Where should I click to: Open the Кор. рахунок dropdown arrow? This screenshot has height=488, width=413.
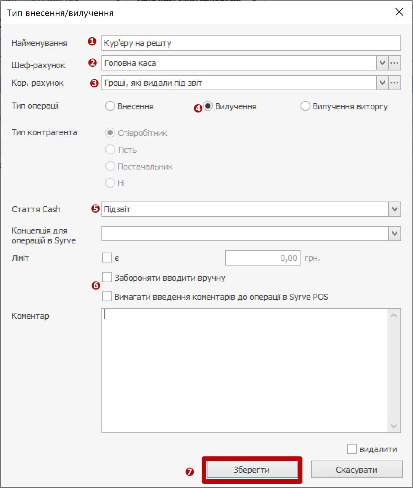click(x=382, y=83)
